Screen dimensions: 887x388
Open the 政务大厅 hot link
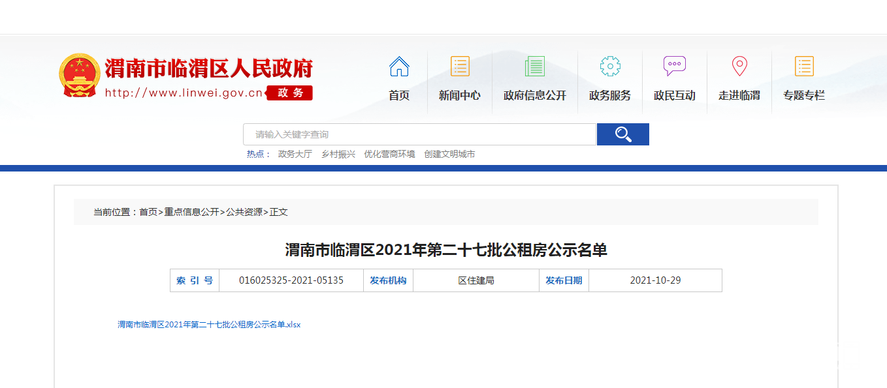(x=295, y=155)
